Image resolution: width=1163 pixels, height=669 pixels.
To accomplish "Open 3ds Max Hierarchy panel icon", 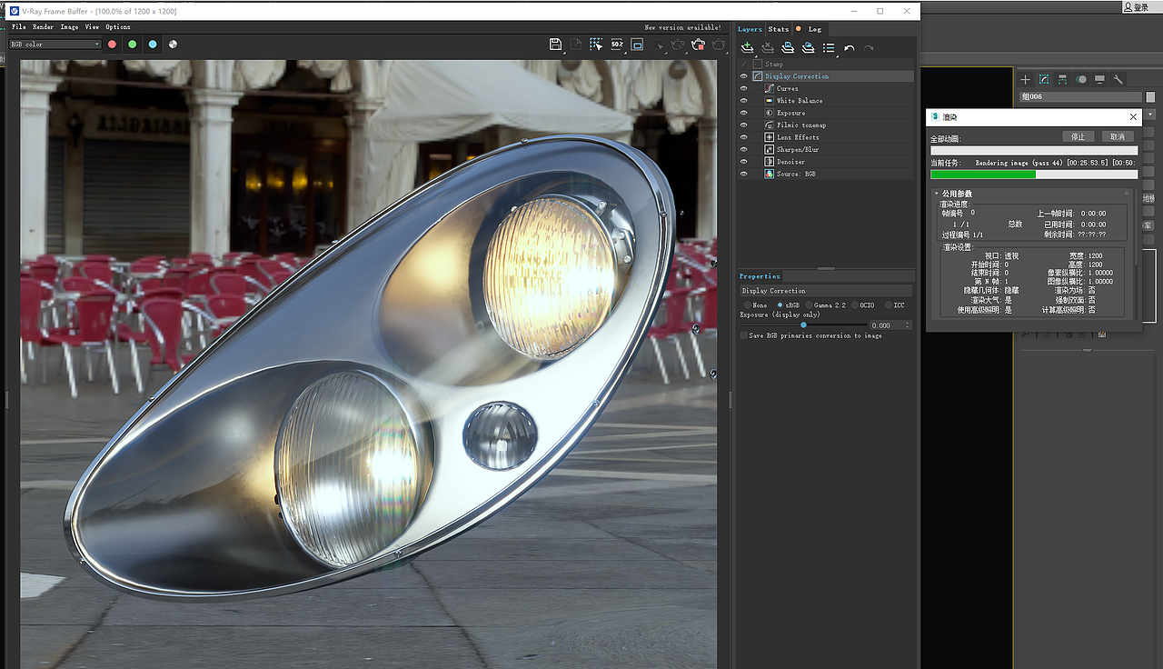I will coord(1062,80).
